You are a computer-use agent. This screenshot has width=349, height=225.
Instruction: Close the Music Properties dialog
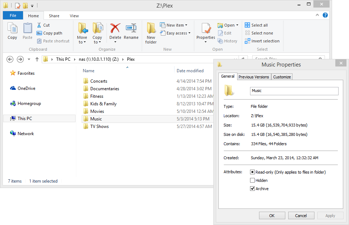pyautogui.click(x=341, y=63)
